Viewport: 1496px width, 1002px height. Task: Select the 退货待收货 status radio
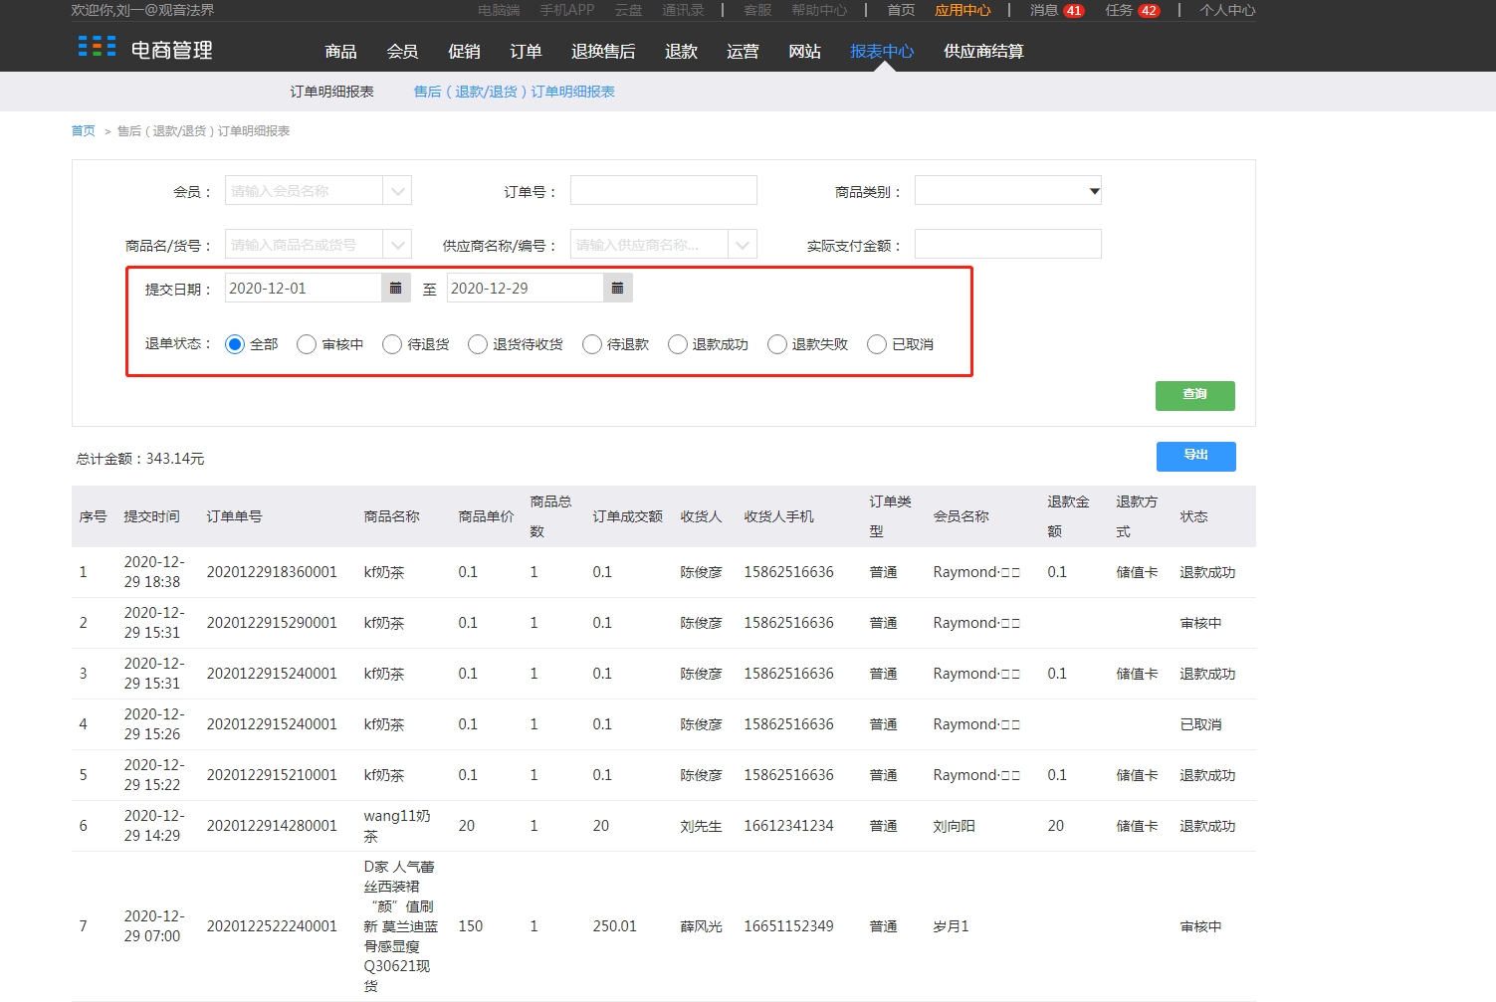pyautogui.click(x=478, y=344)
